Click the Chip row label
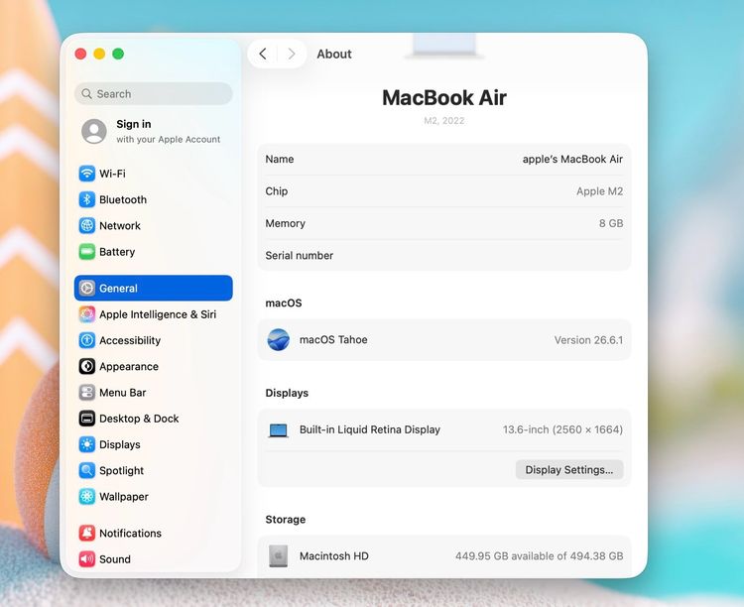Viewport: 744px width, 607px height. point(277,191)
